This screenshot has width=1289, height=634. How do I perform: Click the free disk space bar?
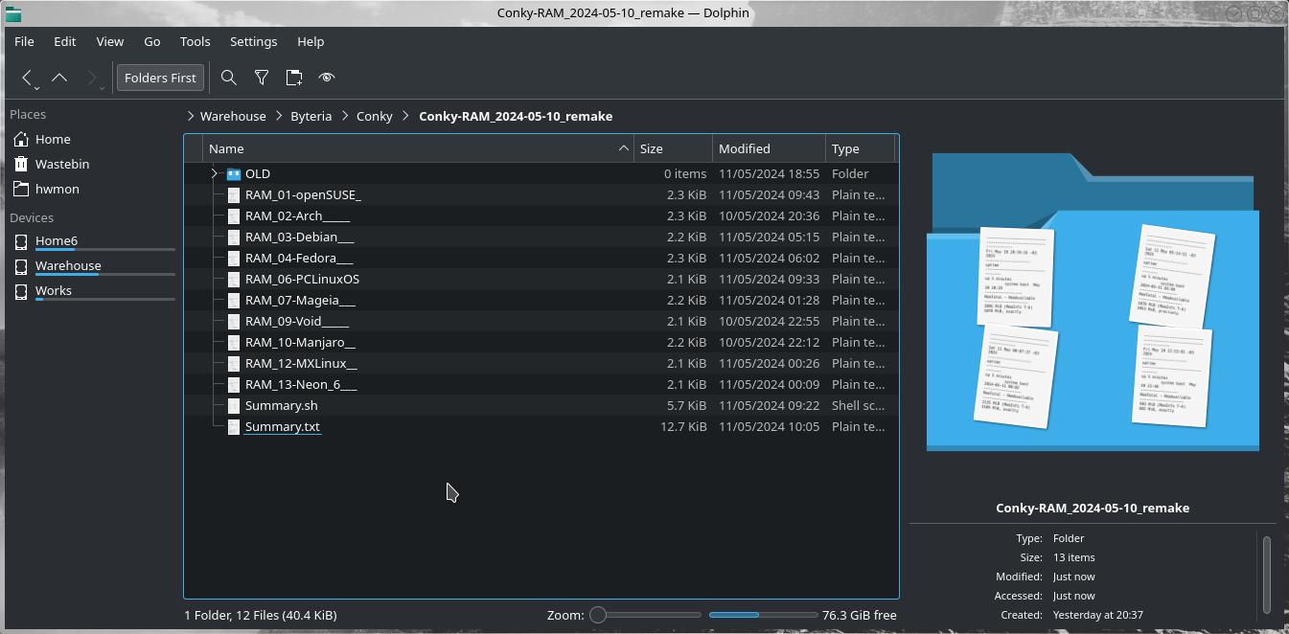tap(763, 615)
